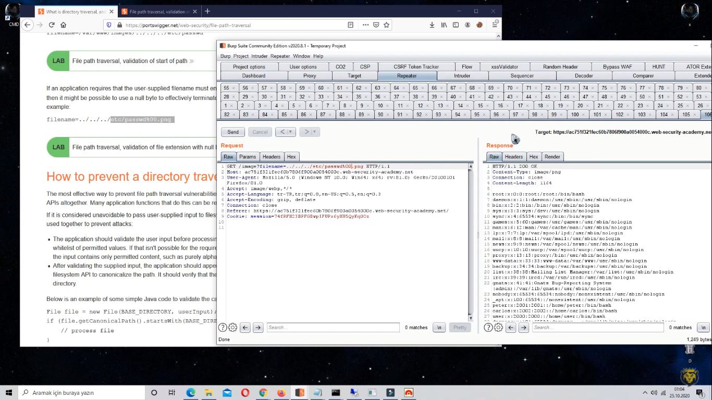Open Opera browser from the taskbar
712x400 pixels.
[x=245, y=392]
